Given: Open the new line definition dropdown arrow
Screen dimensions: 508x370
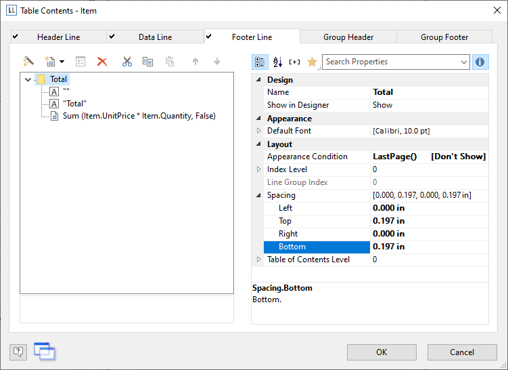Looking at the screenshot, I should [62, 62].
